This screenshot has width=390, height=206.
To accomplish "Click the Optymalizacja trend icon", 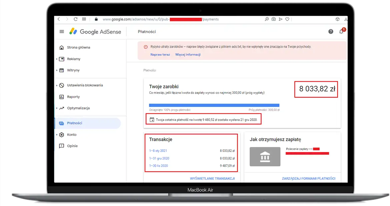I will (x=62, y=108).
